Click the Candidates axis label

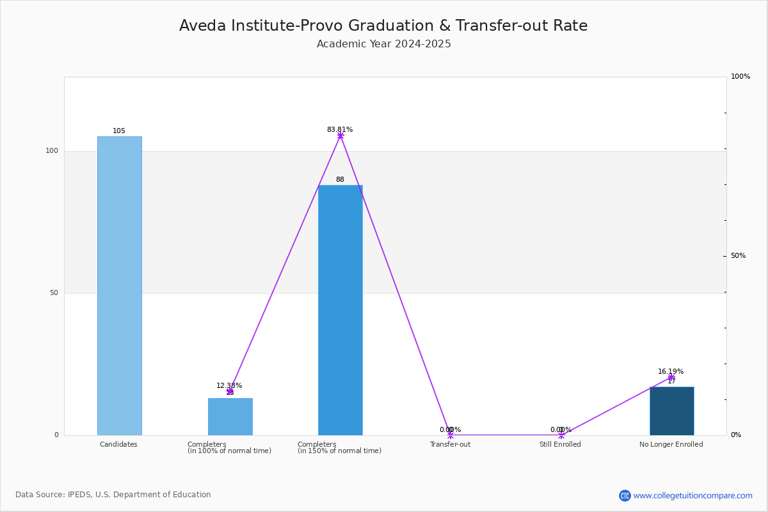118,444
